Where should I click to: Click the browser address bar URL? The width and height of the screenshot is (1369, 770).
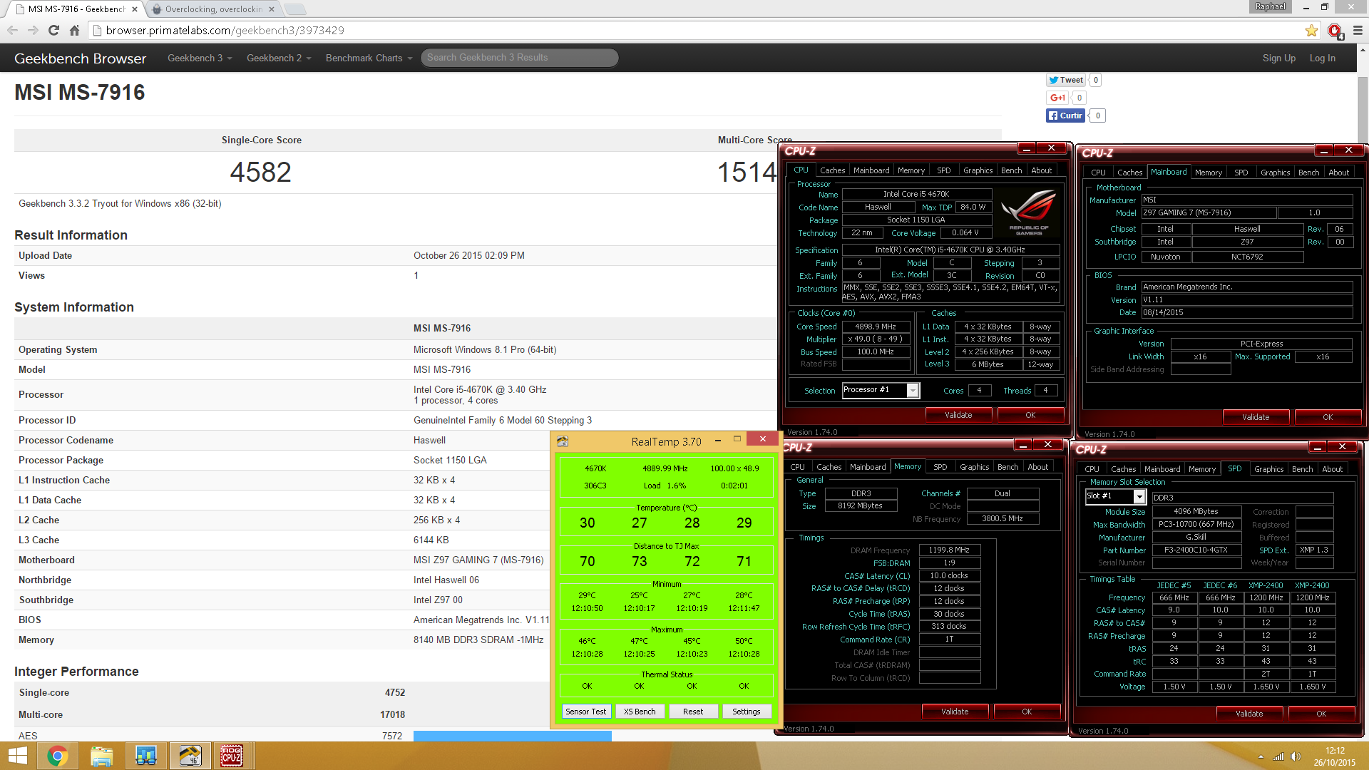click(225, 30)
